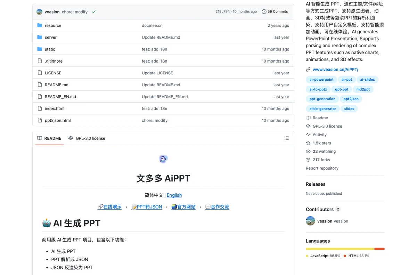Click the AiPPT logo image in README
The height and width of the screenshot is (275, 417).
163,159
